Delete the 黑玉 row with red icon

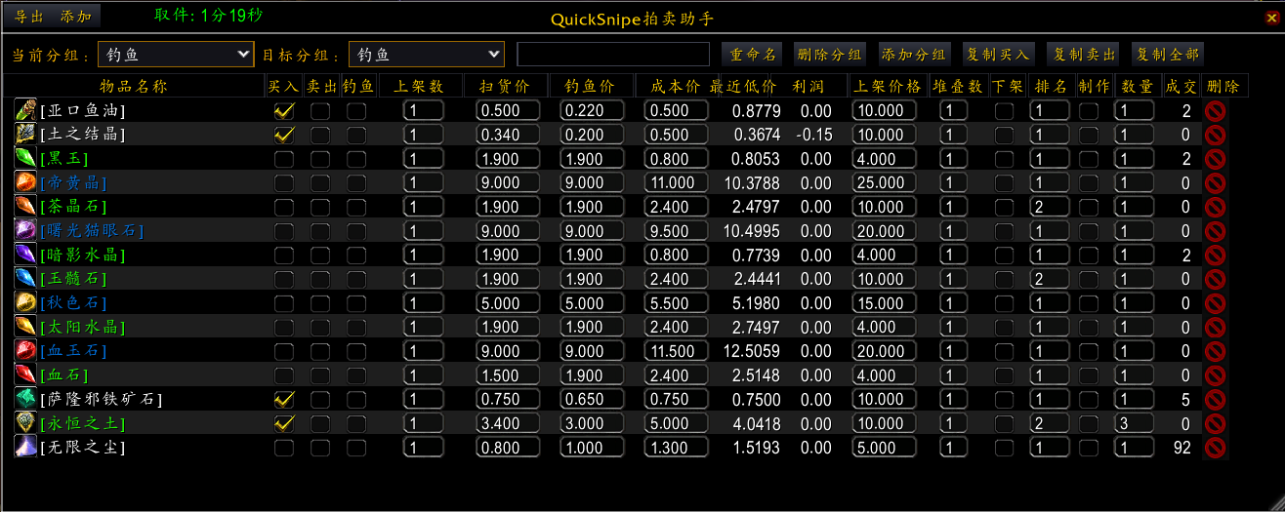coord(1216,159)
